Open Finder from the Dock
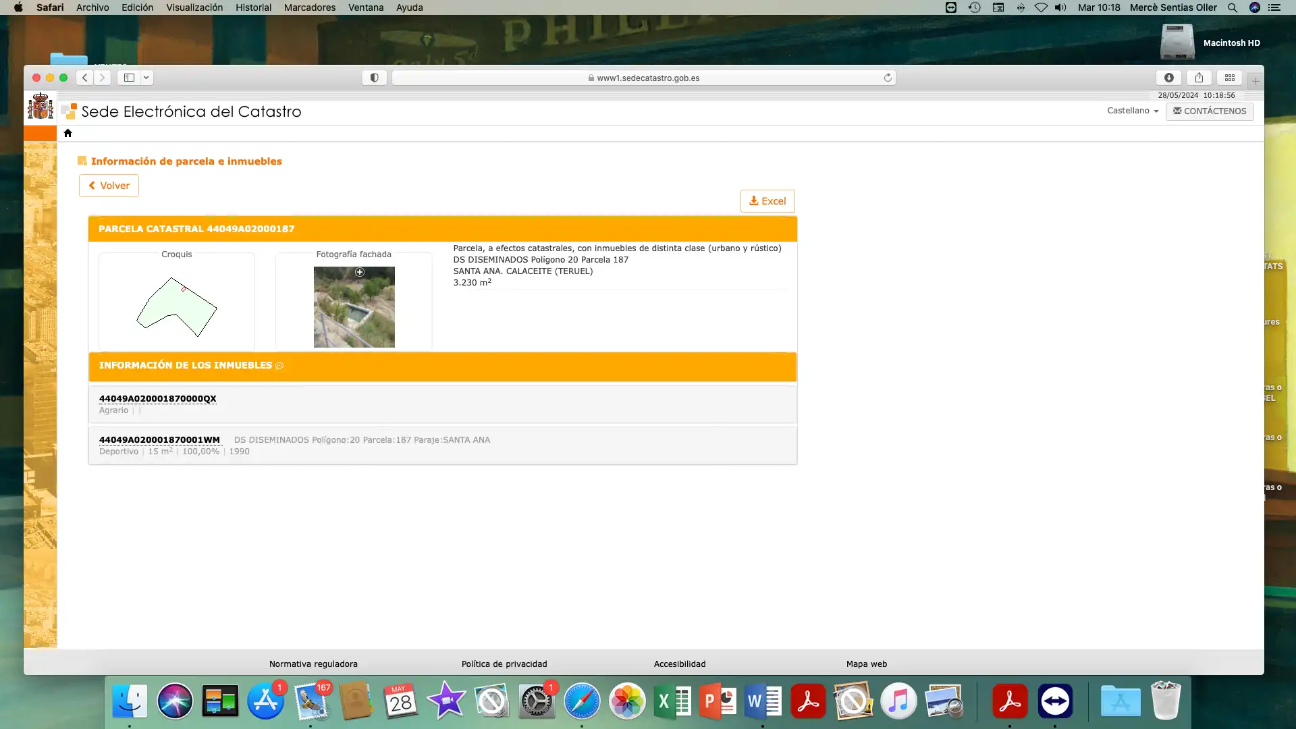The image size is (1296, 729). [130, 701]
